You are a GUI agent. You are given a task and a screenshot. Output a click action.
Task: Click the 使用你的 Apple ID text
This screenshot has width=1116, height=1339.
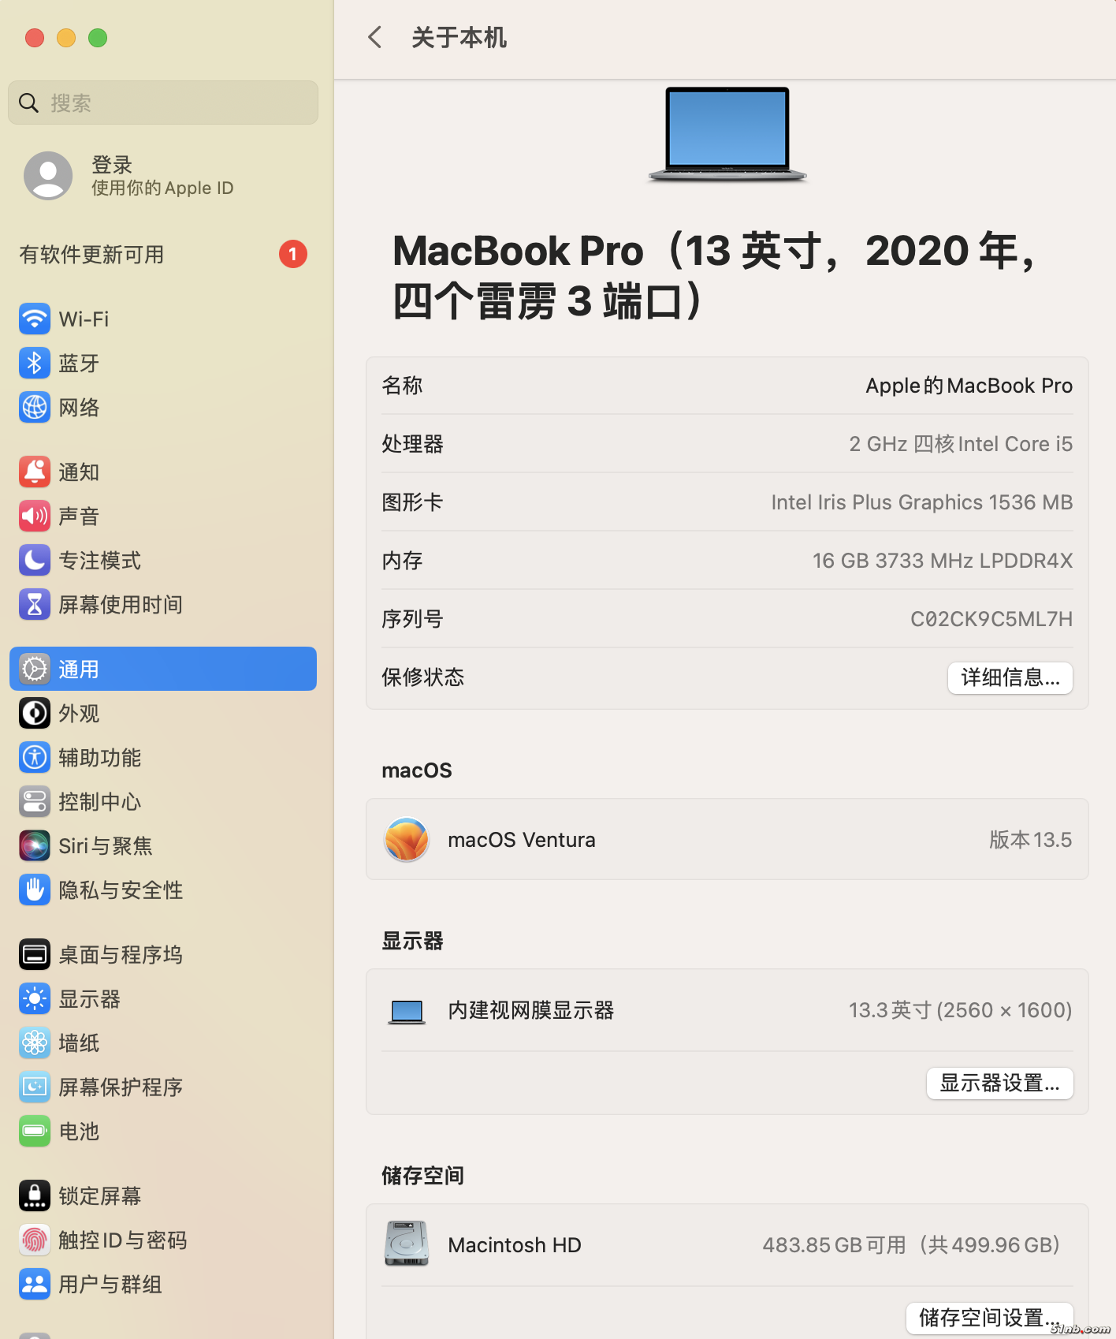click(162, 188)
